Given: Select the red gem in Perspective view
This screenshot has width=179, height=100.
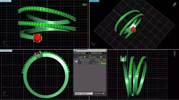Looking at the screenshot, I should point(133,29).
